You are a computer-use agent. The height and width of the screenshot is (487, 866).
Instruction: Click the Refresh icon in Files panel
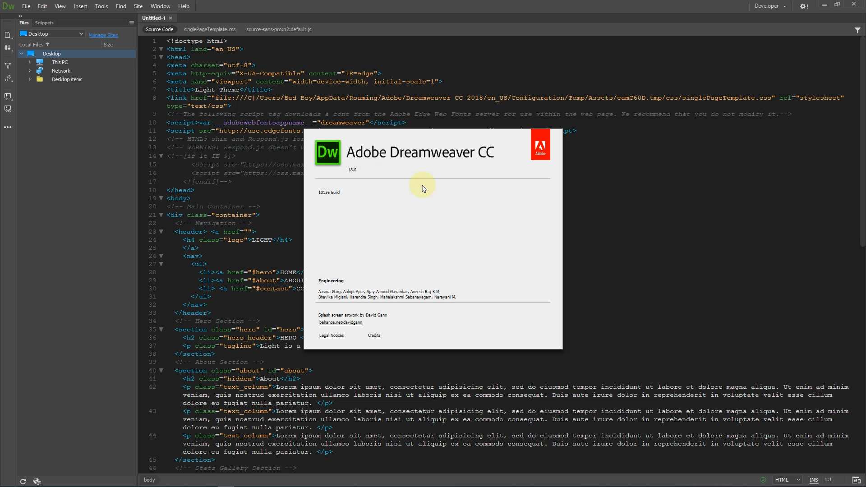click(23, 481)
